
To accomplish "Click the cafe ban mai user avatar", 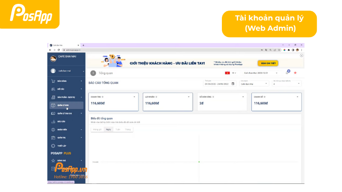I will tap(53, 71).
